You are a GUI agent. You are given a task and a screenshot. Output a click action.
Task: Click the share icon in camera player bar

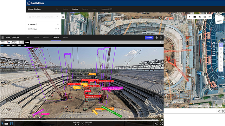coord(156,124)
